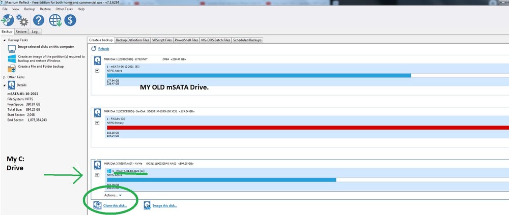Open the Other Tasks menu

tap(64, 9)
